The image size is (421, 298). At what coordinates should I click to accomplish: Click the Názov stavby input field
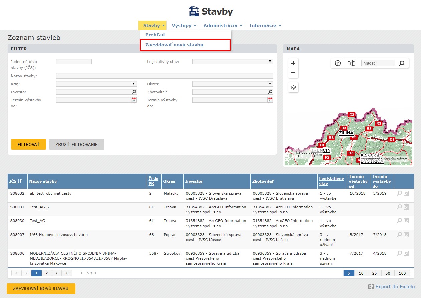(164, 76)
